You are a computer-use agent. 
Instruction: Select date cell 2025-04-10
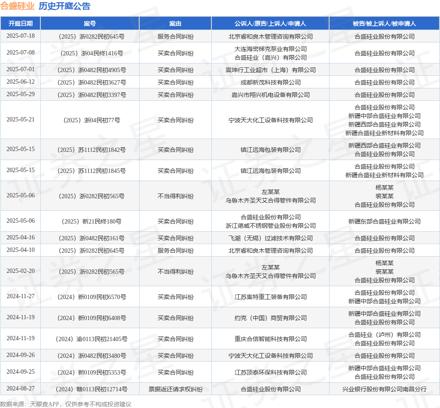point(21,250)
